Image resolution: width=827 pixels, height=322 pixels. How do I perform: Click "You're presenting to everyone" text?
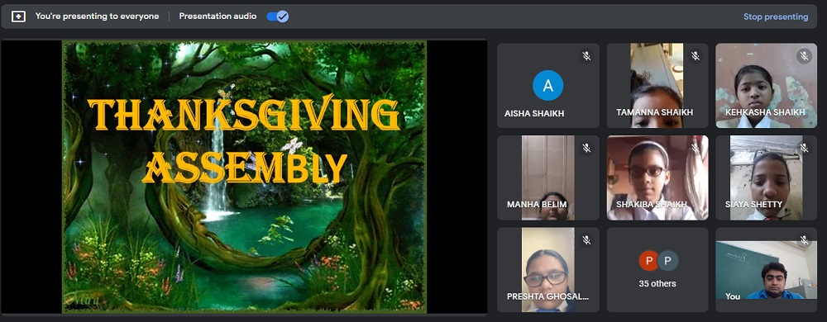tap(97, 17)
